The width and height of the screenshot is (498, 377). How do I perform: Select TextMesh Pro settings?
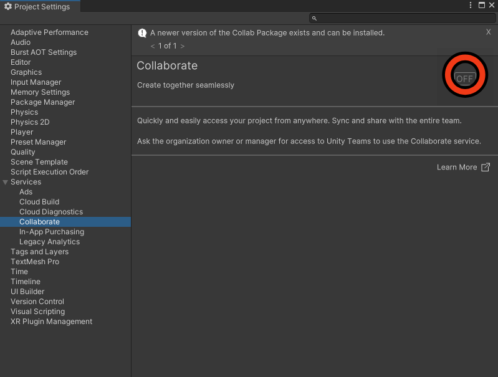(35, 262)
